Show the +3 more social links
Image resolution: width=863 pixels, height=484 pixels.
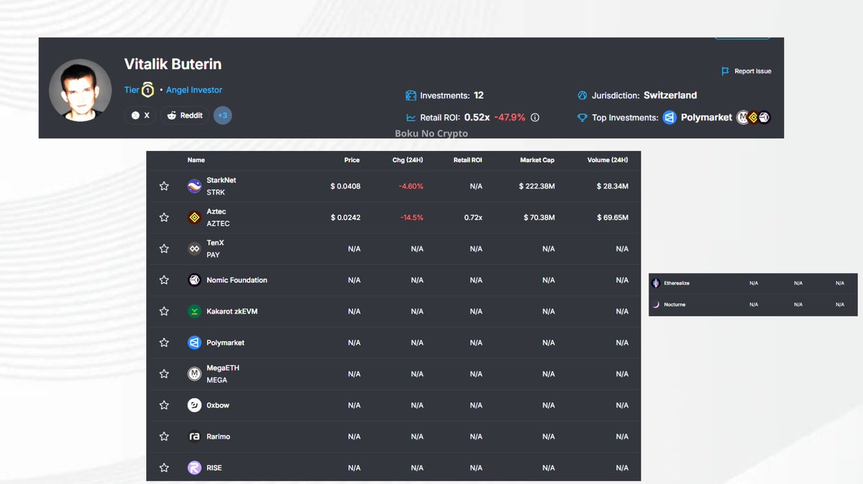click(x=223, y=115)
